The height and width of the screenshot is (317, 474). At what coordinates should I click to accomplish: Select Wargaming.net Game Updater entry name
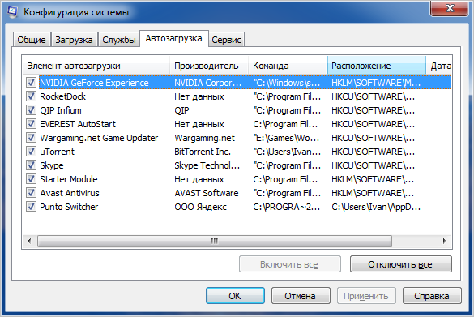[x=99, y=138]
